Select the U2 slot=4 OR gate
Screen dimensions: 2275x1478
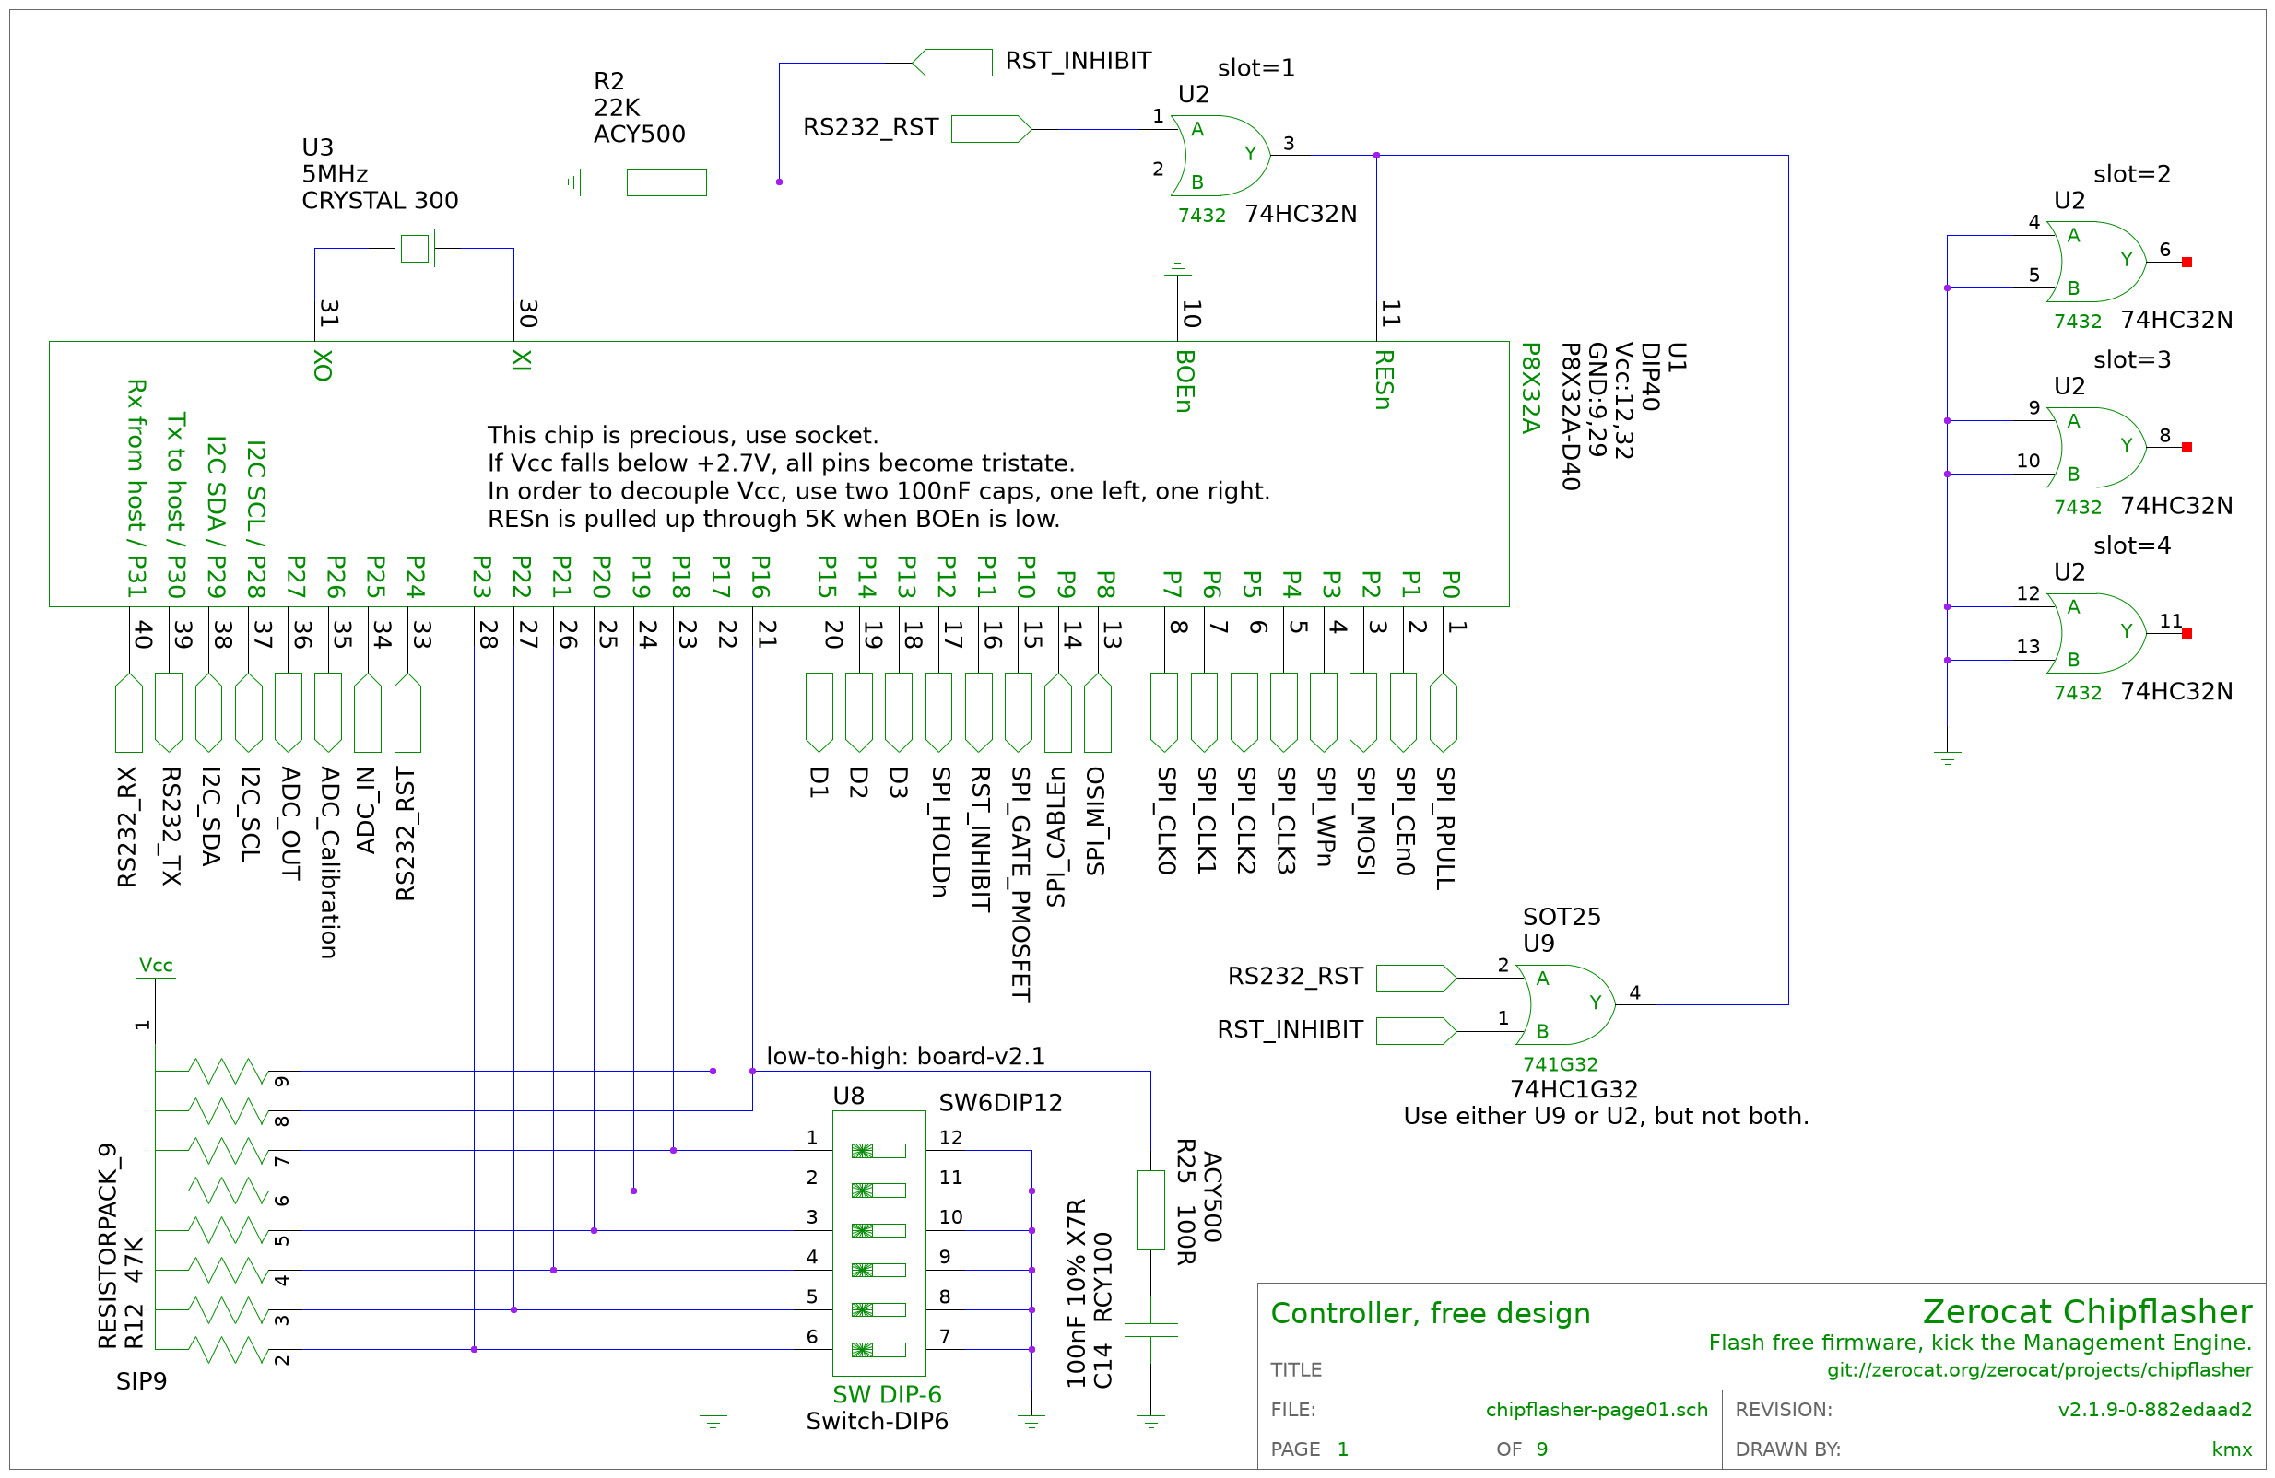(2096, 633)
